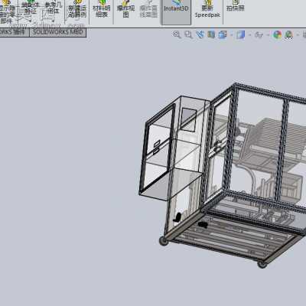Click the Previous View icon
This screenshot has width=306, height=306.
(200, 34)
